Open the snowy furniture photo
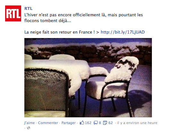 tap(88, 78)
